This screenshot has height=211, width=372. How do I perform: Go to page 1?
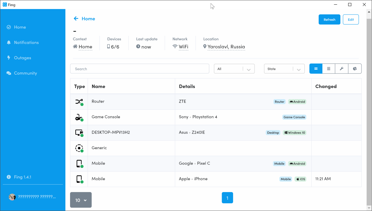(x=227, y=198)
